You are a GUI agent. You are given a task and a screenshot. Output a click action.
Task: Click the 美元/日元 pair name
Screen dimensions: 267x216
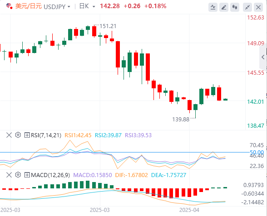[x=29, y=6]
